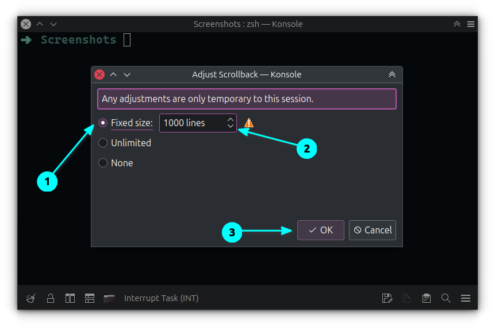Click the Screenshots prompt text in terminal

pyautogui.click(x=79, y=40)
